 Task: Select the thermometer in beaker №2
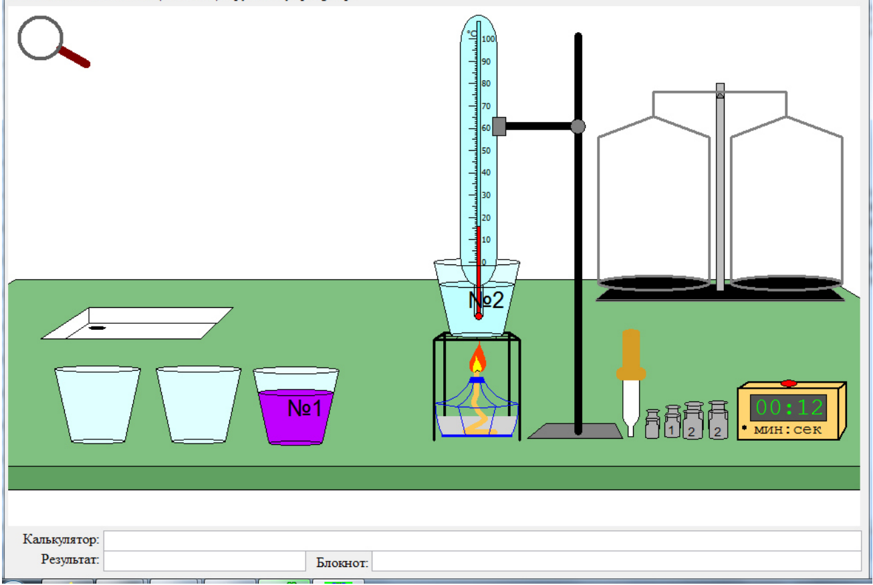tap(479, 167)
